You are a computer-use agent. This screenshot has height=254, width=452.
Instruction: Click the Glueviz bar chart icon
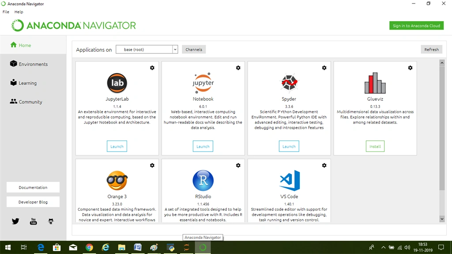click(375, 83)
